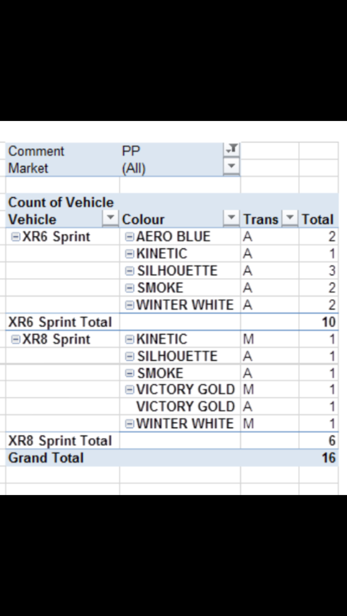Image resolution: width=347 pixels, height=616 pixels.
Task: Open the Vehicle column filter dropdown
Action: [x=110, y=218]
